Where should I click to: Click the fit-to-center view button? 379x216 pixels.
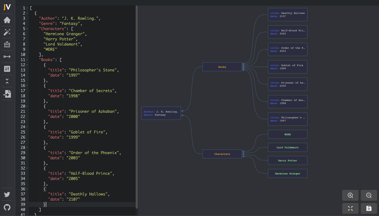pyautogui.click(x=350, y=208)
